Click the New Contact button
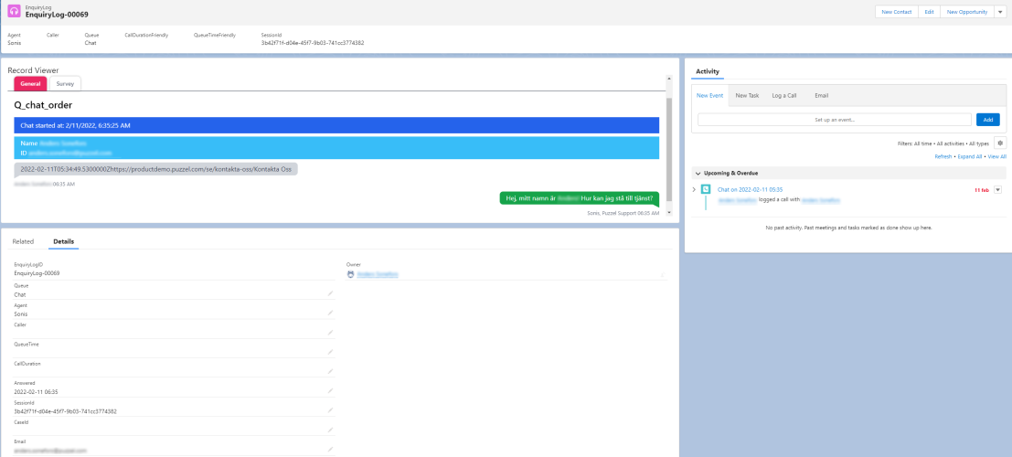 point(896,12)
